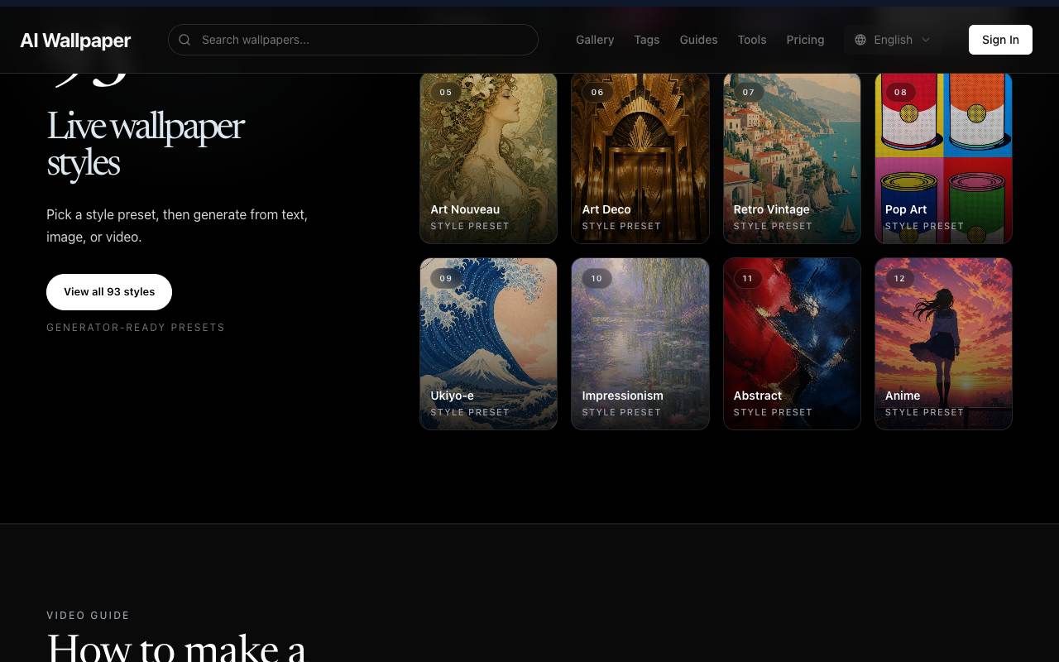Click the Sign In button

[x=1000, y=40]
